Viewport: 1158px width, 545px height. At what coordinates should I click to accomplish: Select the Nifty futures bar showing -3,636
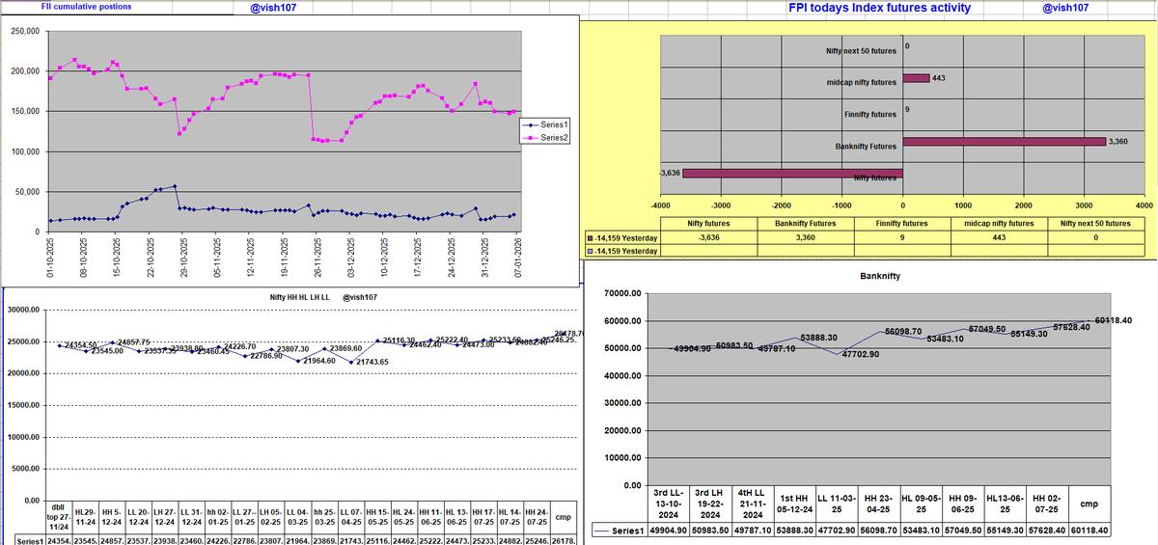coord(792,175)
